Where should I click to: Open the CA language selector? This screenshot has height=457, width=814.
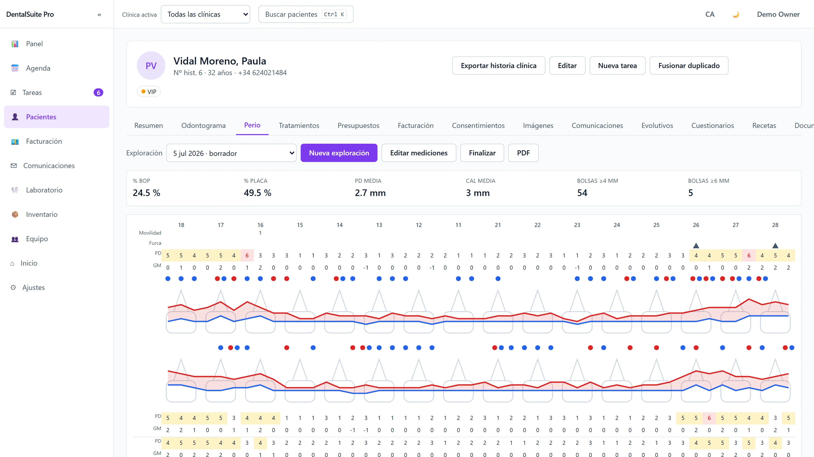[x=710, y=14]
